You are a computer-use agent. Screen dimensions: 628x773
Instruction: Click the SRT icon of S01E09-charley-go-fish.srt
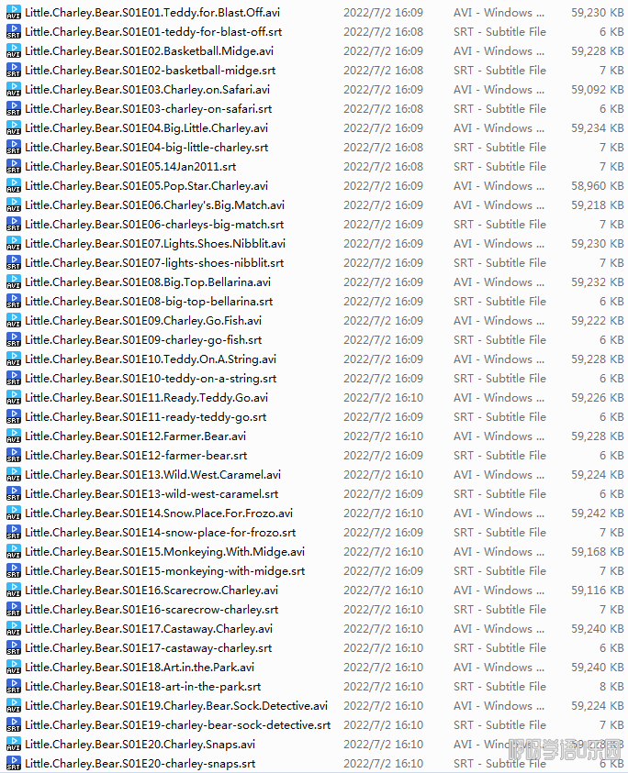point(14,339)
